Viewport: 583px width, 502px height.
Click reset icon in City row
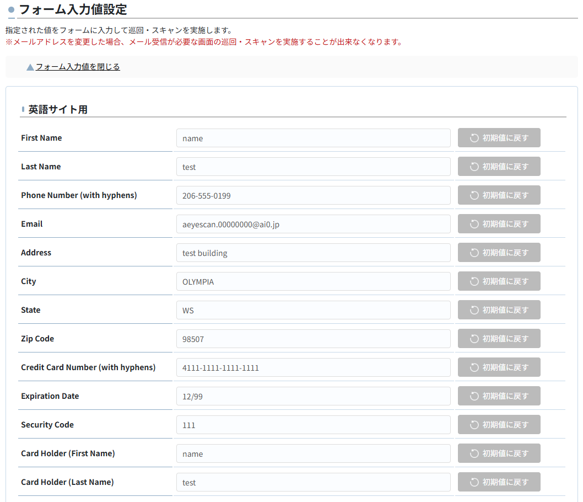click(x=474, y=281)
